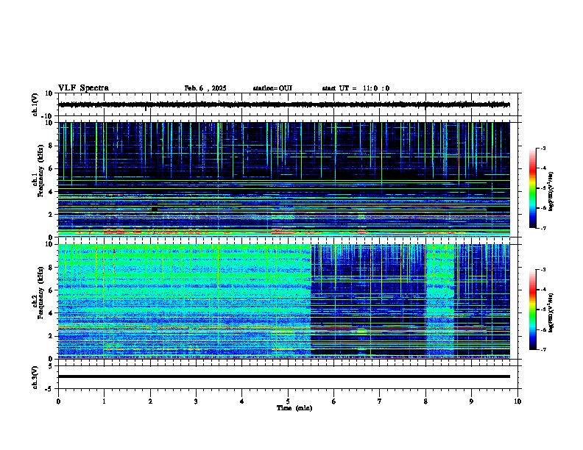Image resolution: width=583 pixels, height=450 pixels.
Task: Click time axis tick label "2"
Action: coord(150,401)
